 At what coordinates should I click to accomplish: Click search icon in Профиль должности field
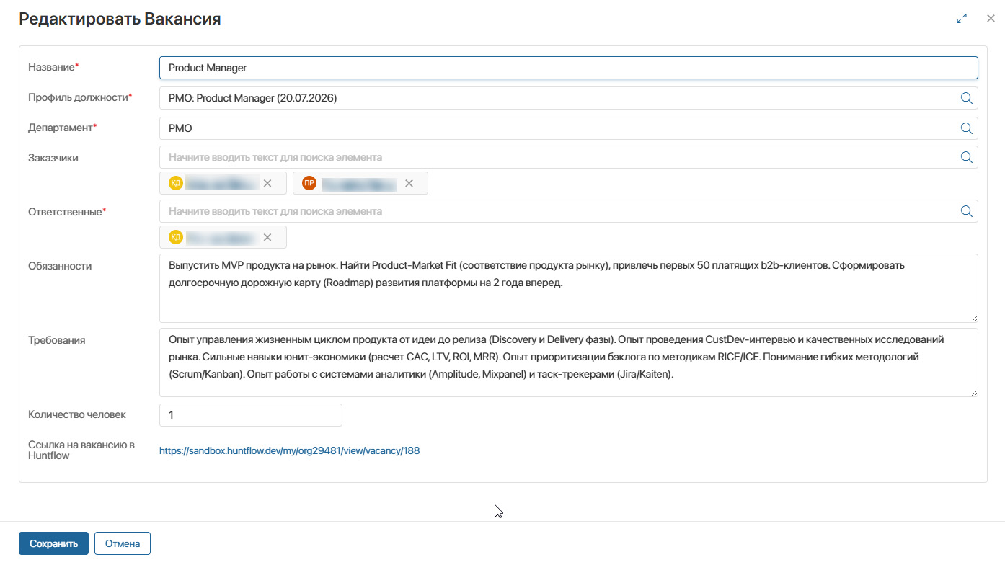[x=966, y=98]
